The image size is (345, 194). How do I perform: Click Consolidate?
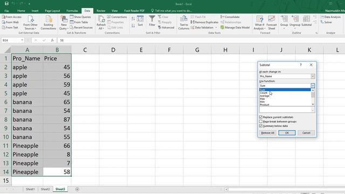pyautogui.click(x=230, y=17)
